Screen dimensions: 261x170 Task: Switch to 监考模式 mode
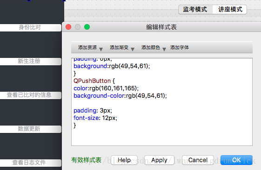(195, 9)
